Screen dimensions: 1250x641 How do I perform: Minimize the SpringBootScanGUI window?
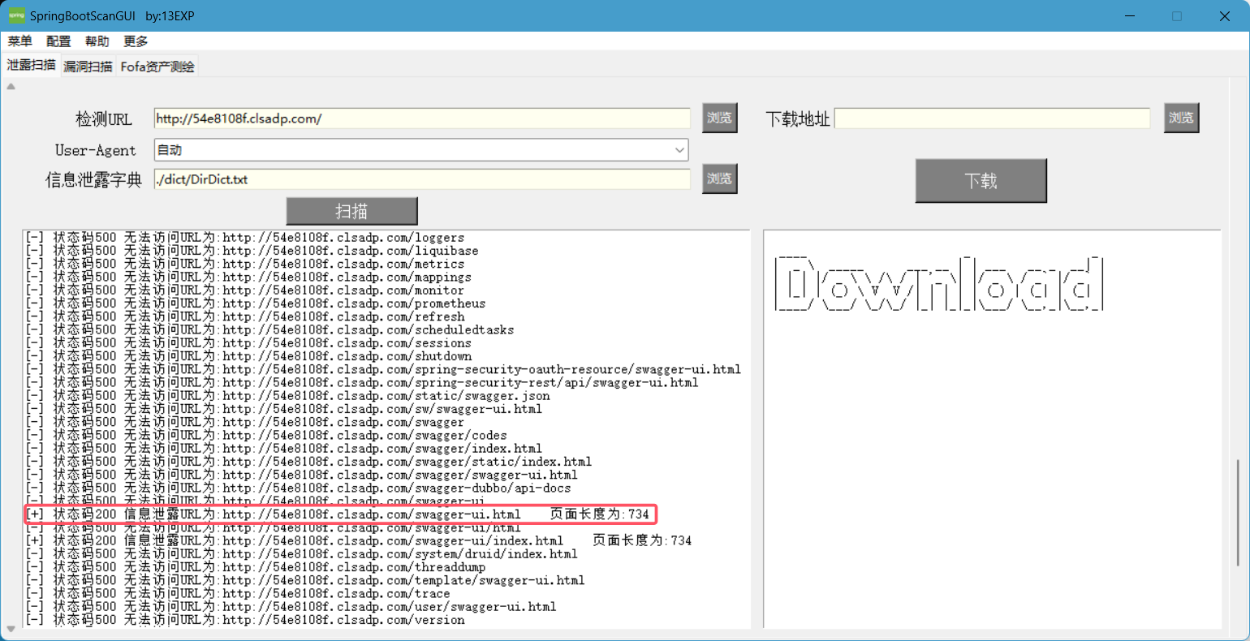[1129, 15]
